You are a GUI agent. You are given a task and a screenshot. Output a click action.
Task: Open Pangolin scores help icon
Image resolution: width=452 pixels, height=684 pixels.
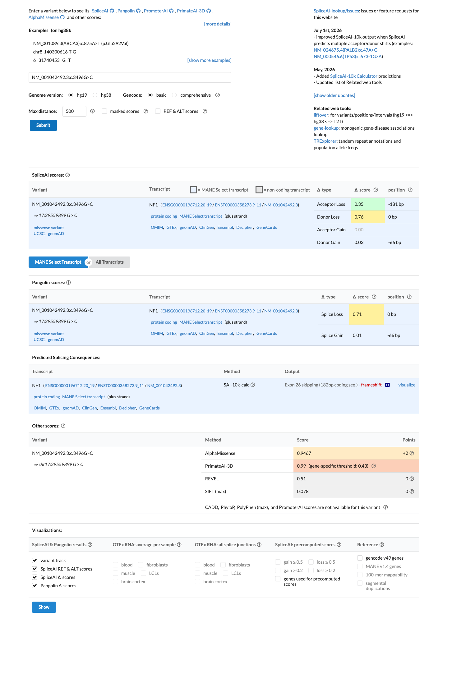(x=69, y=283)
